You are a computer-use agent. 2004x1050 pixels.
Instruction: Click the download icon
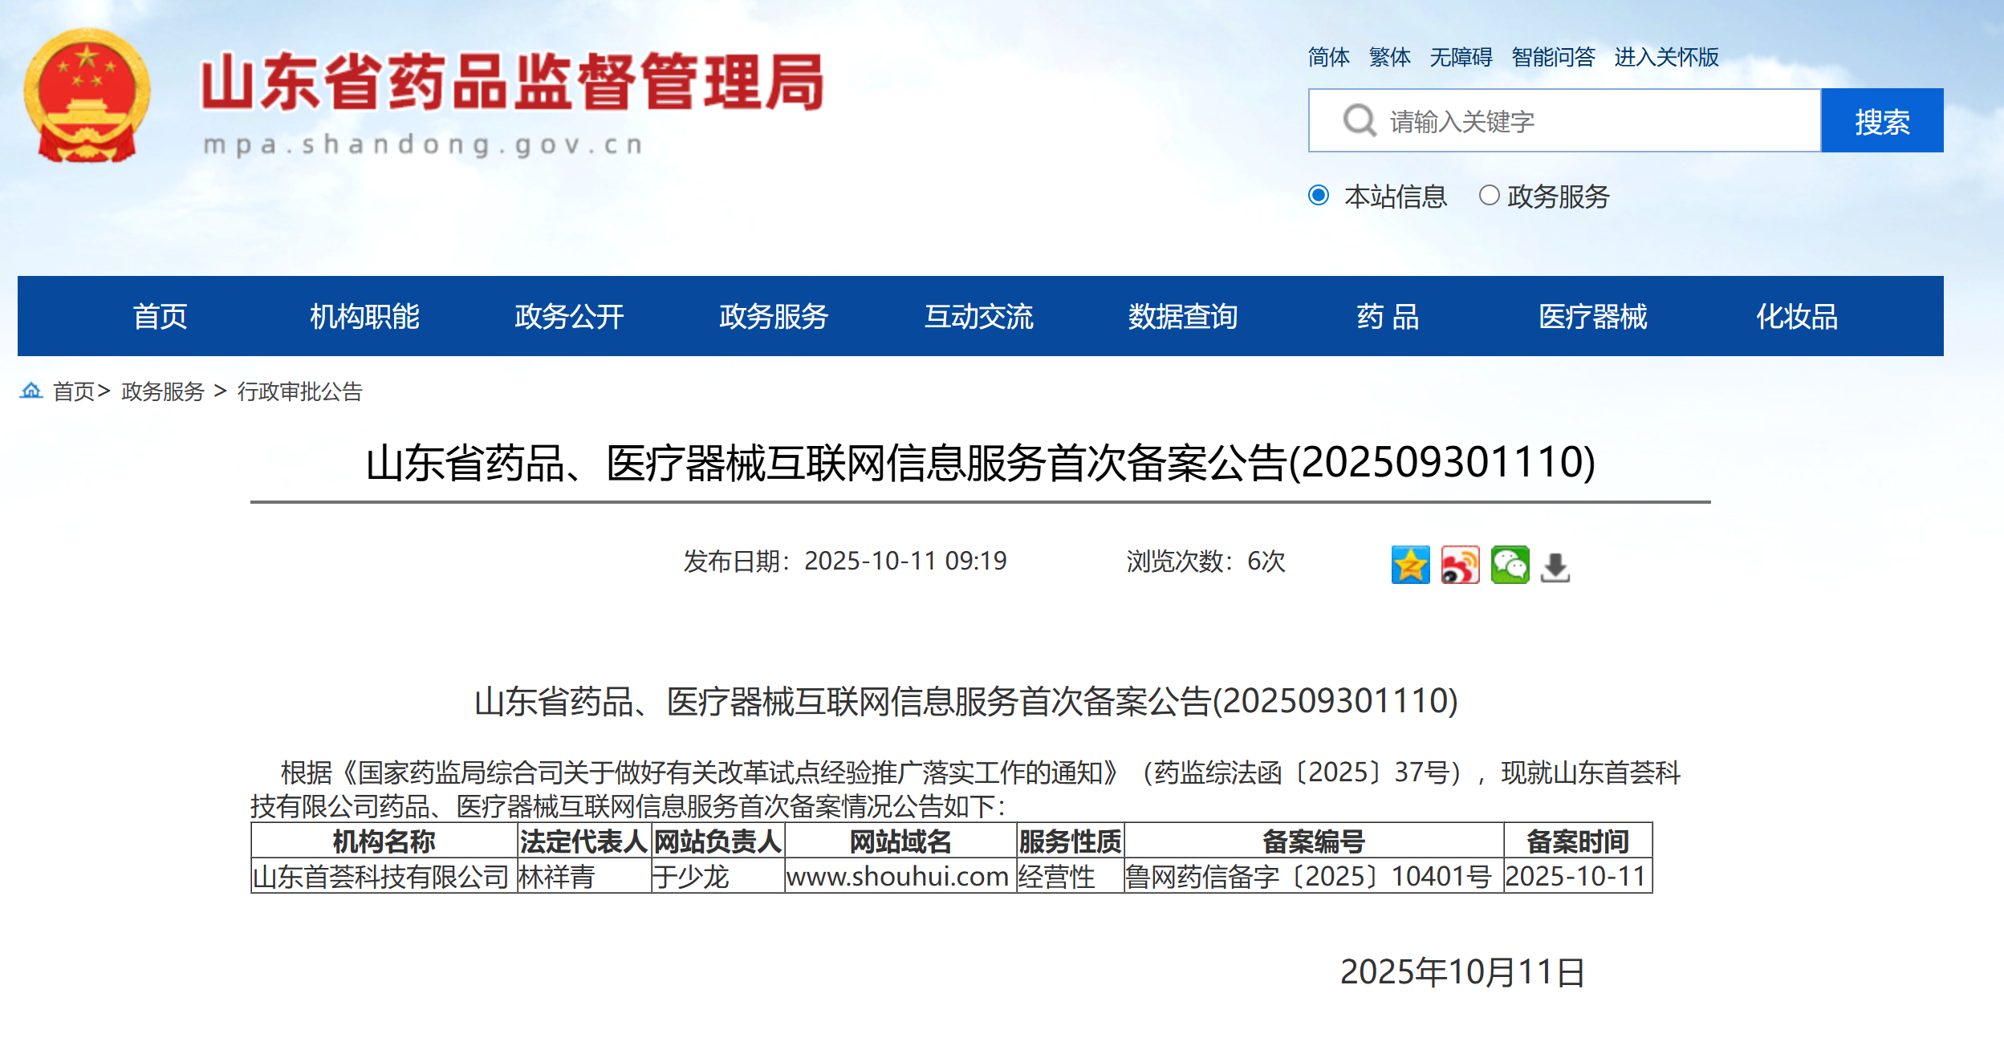click(1555, 567)
